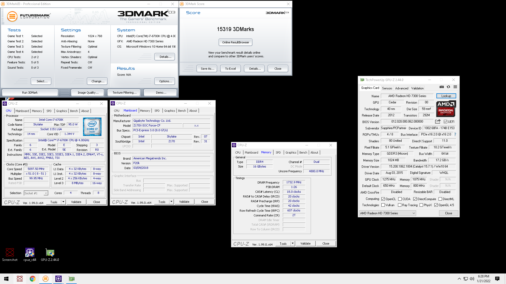Open the GPU selection dropdown in GPU-Z

pos(388,213)
